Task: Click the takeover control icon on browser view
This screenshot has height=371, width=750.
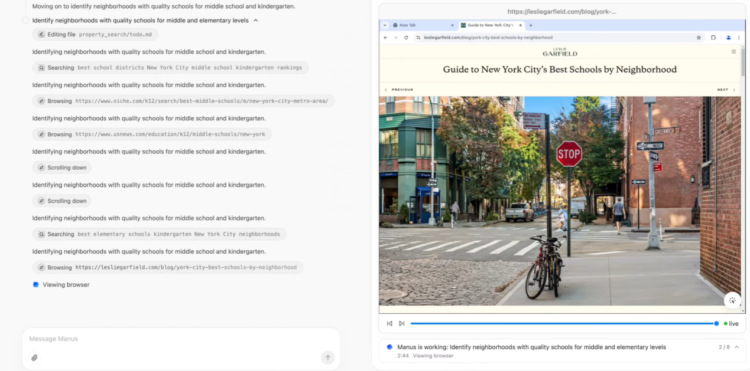Action: pyautogui.click(x=732, y=300)
